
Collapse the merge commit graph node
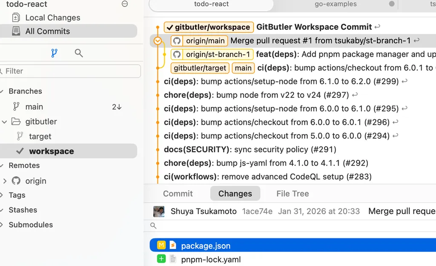(x=158, y=41)
